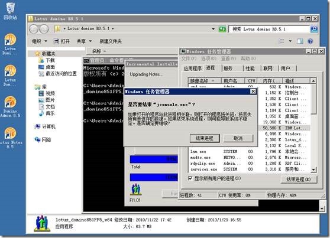330x238 pixels.
Task: Click the upper blue progress bar in the installer
Action: (154, 159)
